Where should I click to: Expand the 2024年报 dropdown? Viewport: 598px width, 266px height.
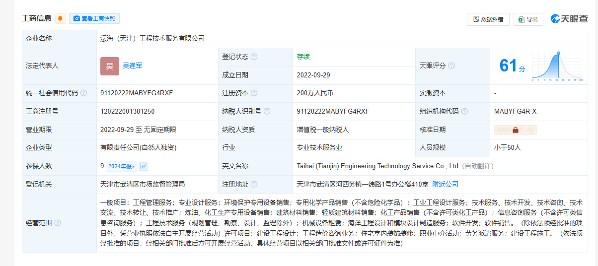coord(121,166)
